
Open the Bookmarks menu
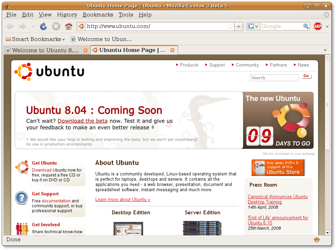point(98,15)
